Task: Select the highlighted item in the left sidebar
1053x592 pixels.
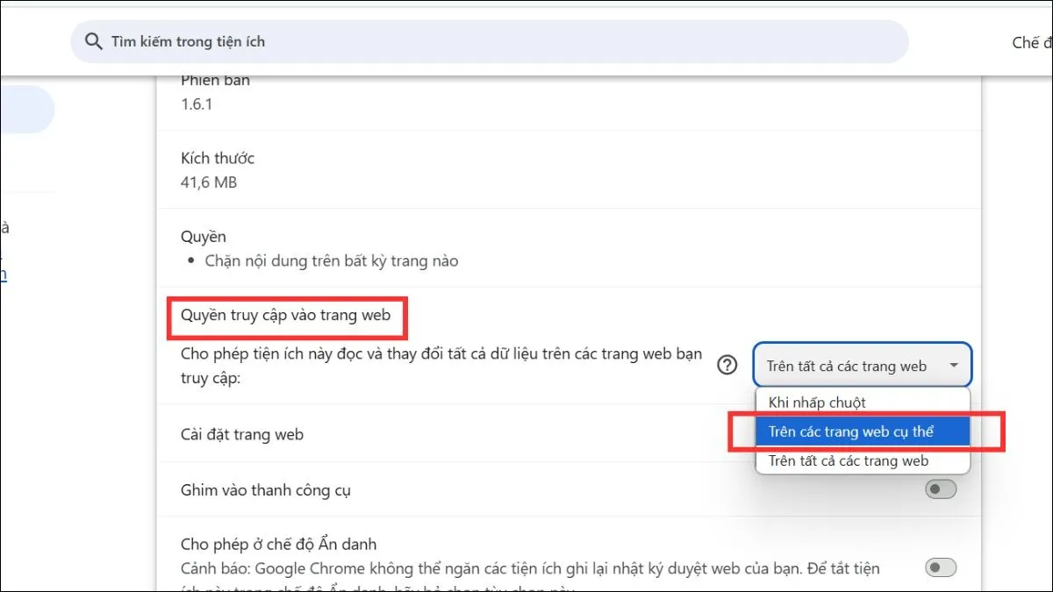Action: (x=26, y=110)
